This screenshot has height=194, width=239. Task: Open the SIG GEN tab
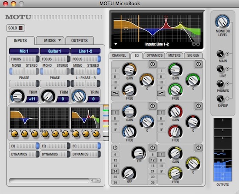tap(193, 55)
